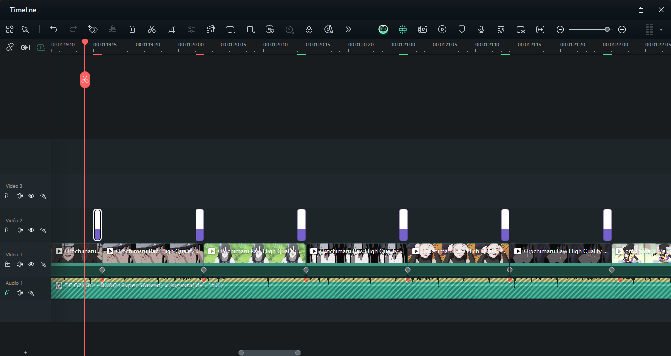Mute the Audio 1 track

pos(20,293)
